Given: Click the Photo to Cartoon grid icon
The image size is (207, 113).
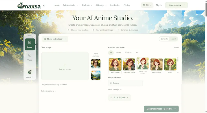Looking at the screenshot, I should [45, 39].
